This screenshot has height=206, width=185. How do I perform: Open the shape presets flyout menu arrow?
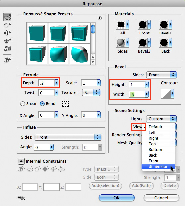(x=100, y=18)
